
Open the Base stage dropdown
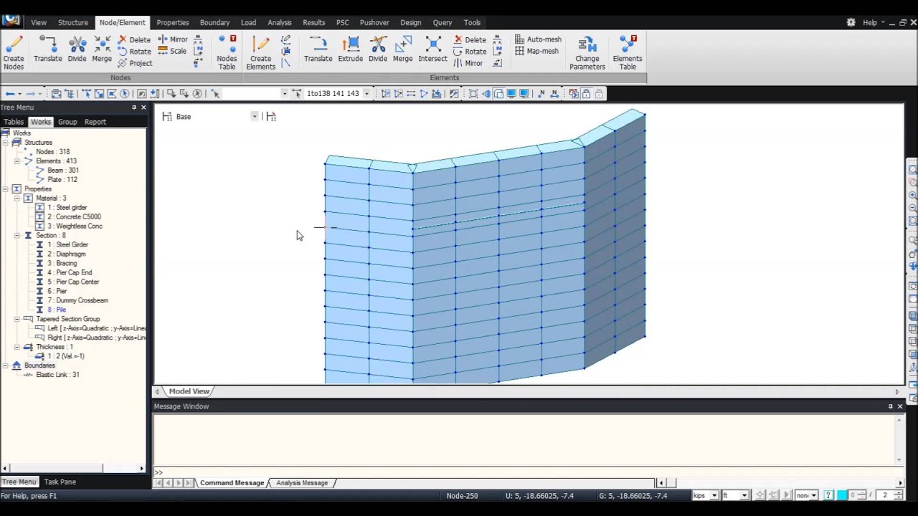(x=254, y=116)
